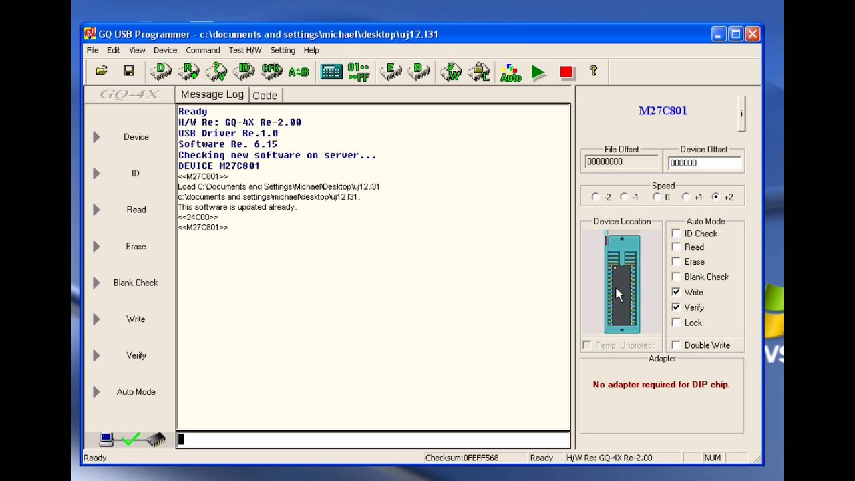This screenshot has width=855, height=481.
Task: Click the ZIF socket device location image
Action: [x=622, y=283]
